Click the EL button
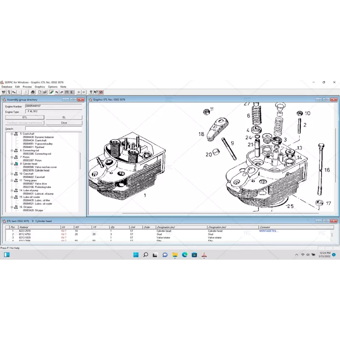Image resolution: width=340 pixels, height=340 pixels. (64, 117)
